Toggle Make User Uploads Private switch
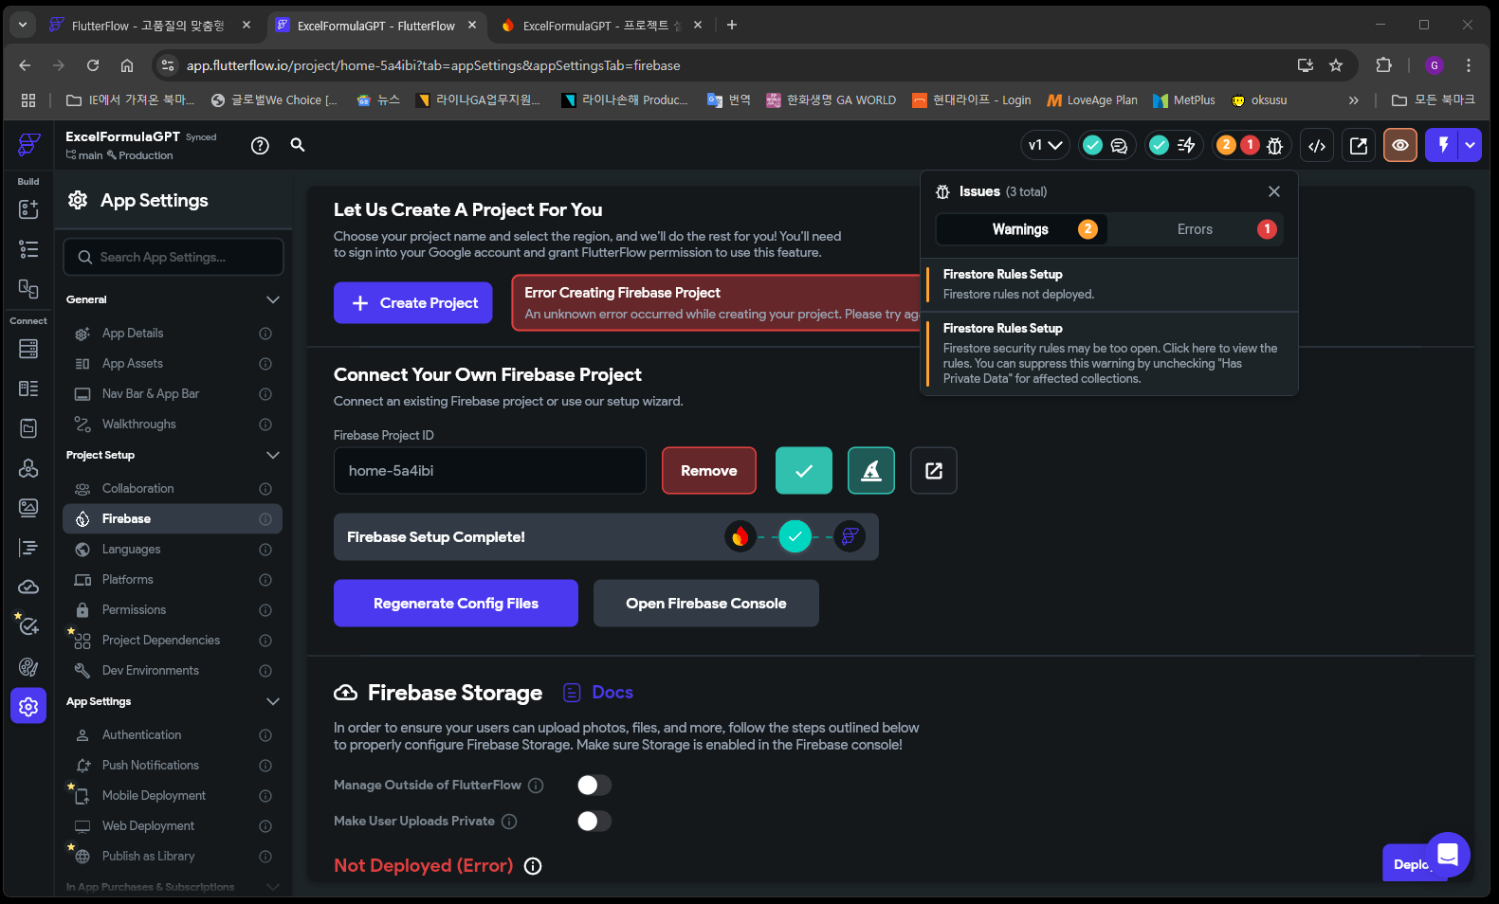Image resolution: width=1499 pixels, height=904 pixels. pos(594,822)
